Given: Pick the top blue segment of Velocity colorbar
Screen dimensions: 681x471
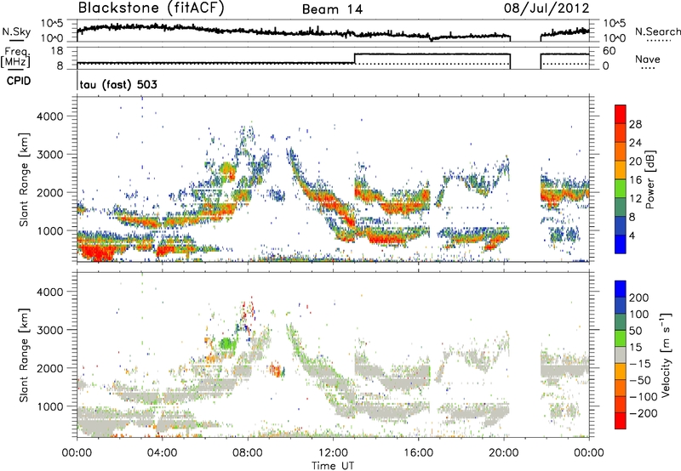Looking at the screenshot, I should tap(621, 289).
